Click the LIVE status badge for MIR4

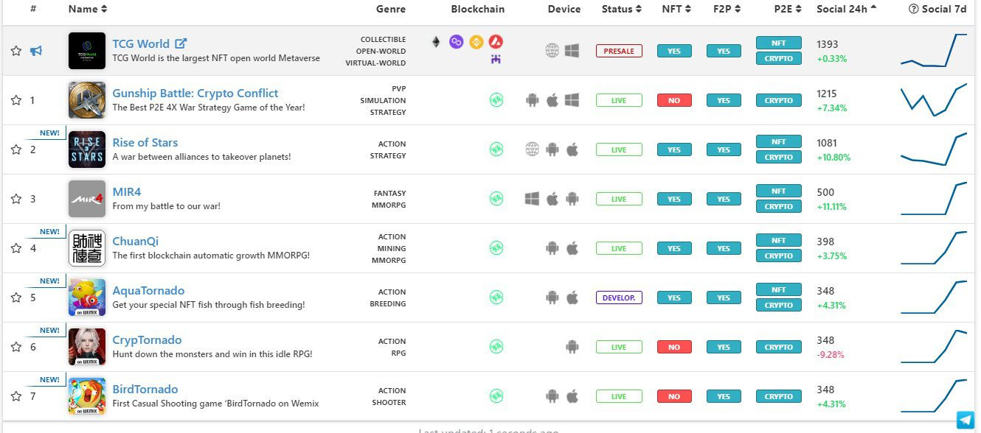pyautogui.click(x=619, y=199)
